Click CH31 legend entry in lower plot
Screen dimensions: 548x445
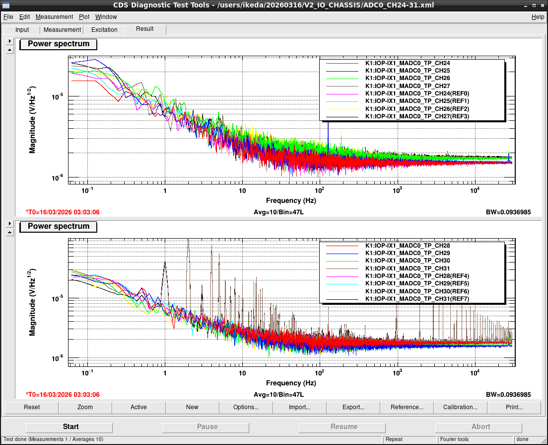[x=408, y=268]
